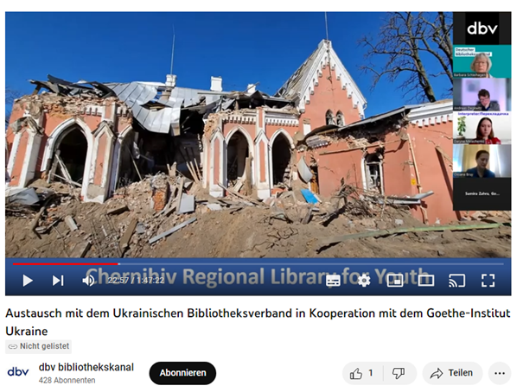
Task: Click the Nicht gelistet badge
Action: (x=38, y=346)
